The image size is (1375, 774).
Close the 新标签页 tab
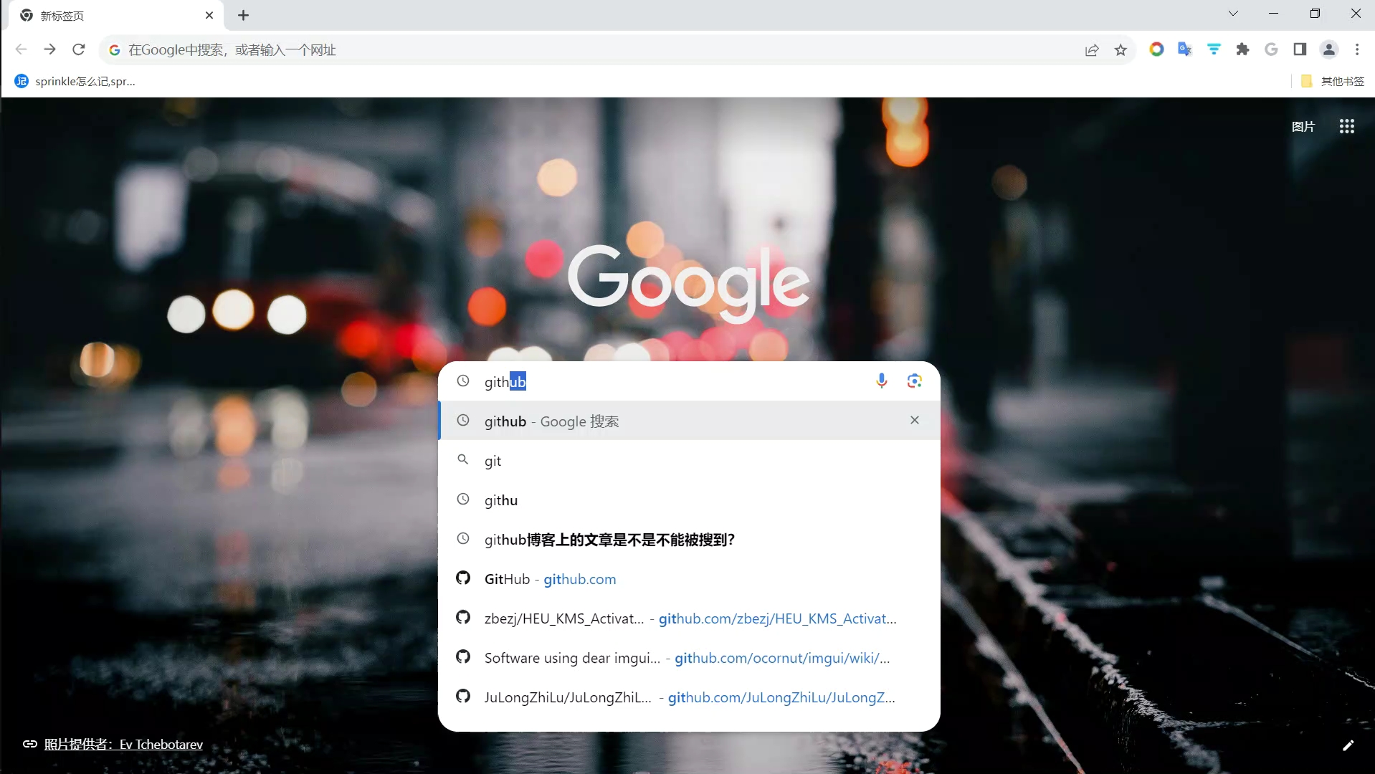click(x=209, y=15)
